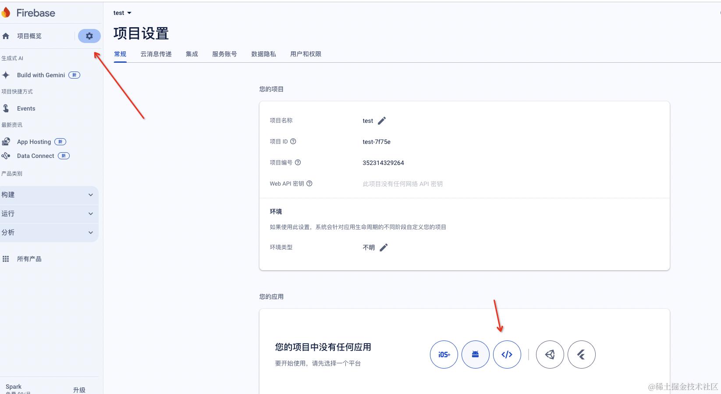The image size is (721, 394).
Task: Add an iOS app
Action: 444,355
